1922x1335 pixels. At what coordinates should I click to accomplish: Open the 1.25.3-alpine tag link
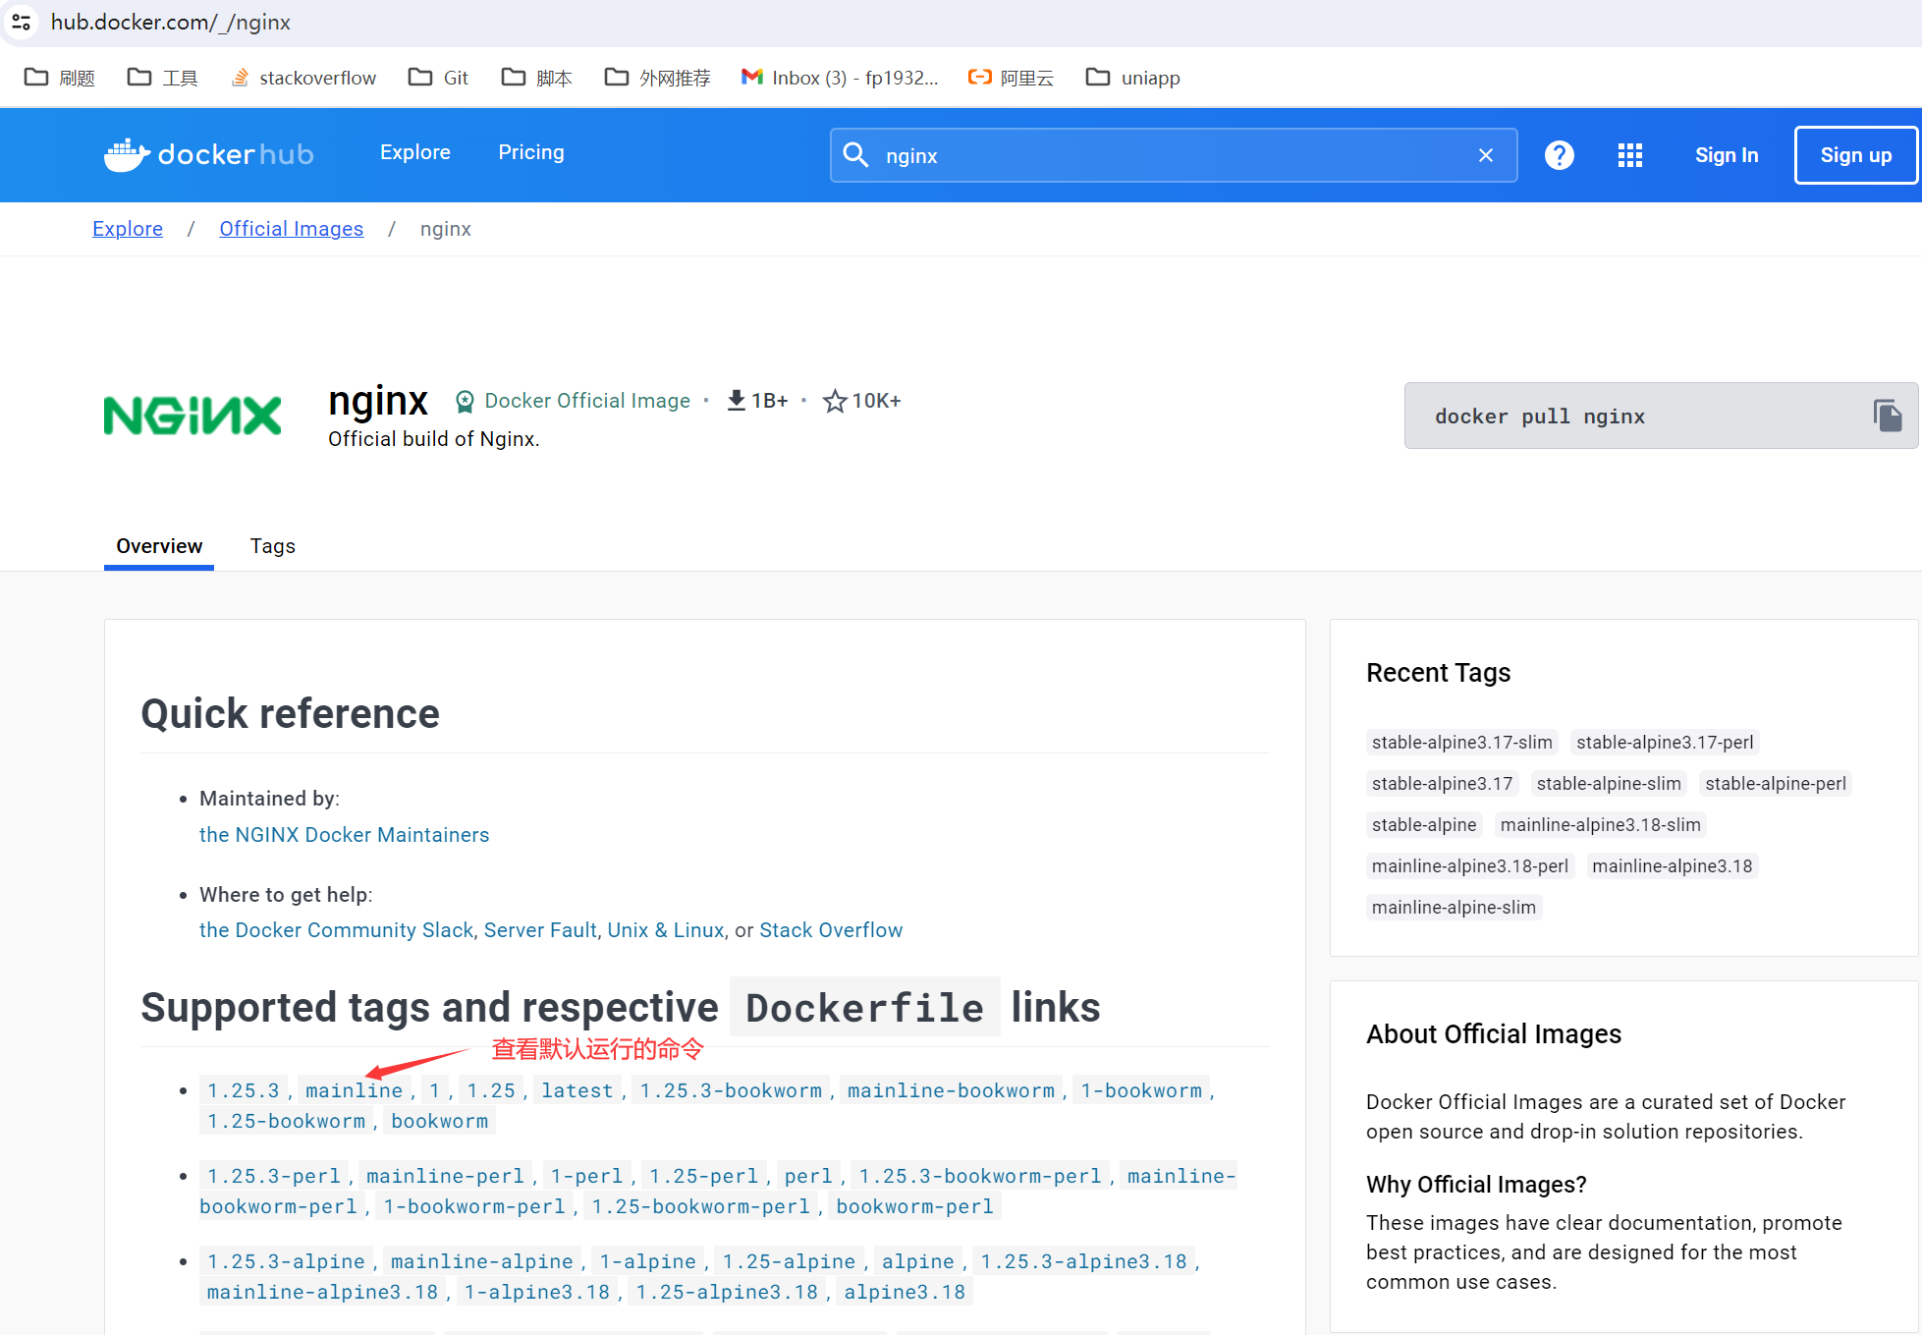point(286,1261)
